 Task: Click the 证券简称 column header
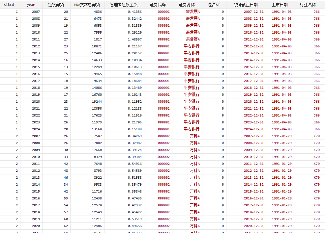(187, 5)
